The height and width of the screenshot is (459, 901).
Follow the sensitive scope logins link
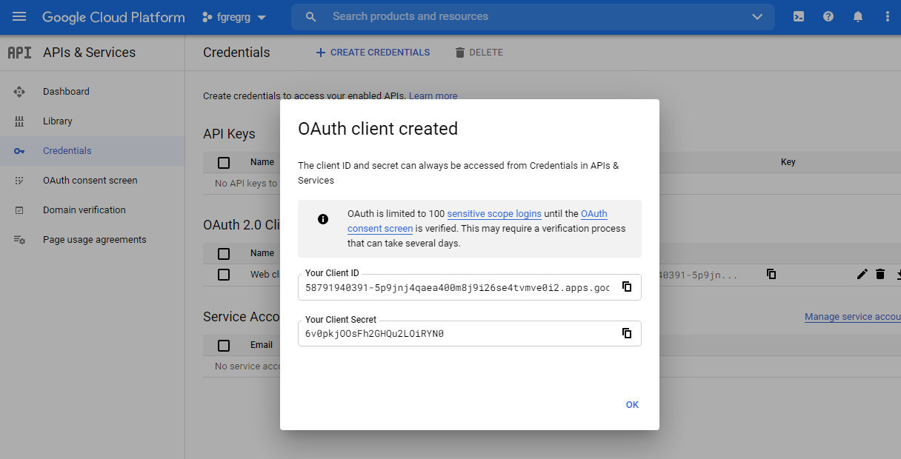pyautogui.click(x=493, y=214)
